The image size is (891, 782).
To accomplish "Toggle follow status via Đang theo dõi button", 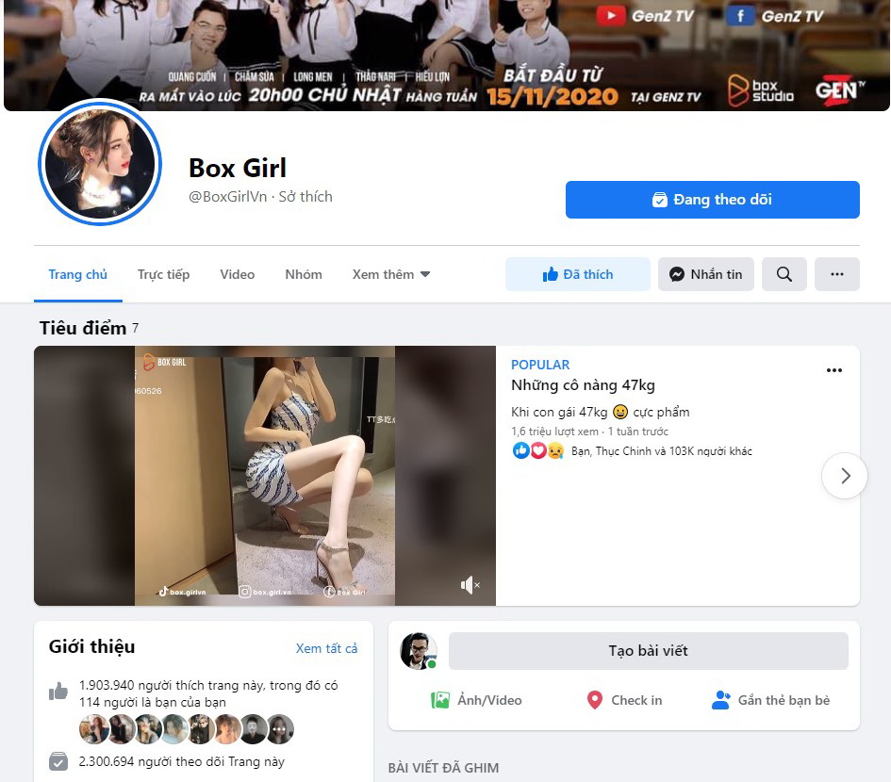I will pyautogui.click(x=712, y=199).
